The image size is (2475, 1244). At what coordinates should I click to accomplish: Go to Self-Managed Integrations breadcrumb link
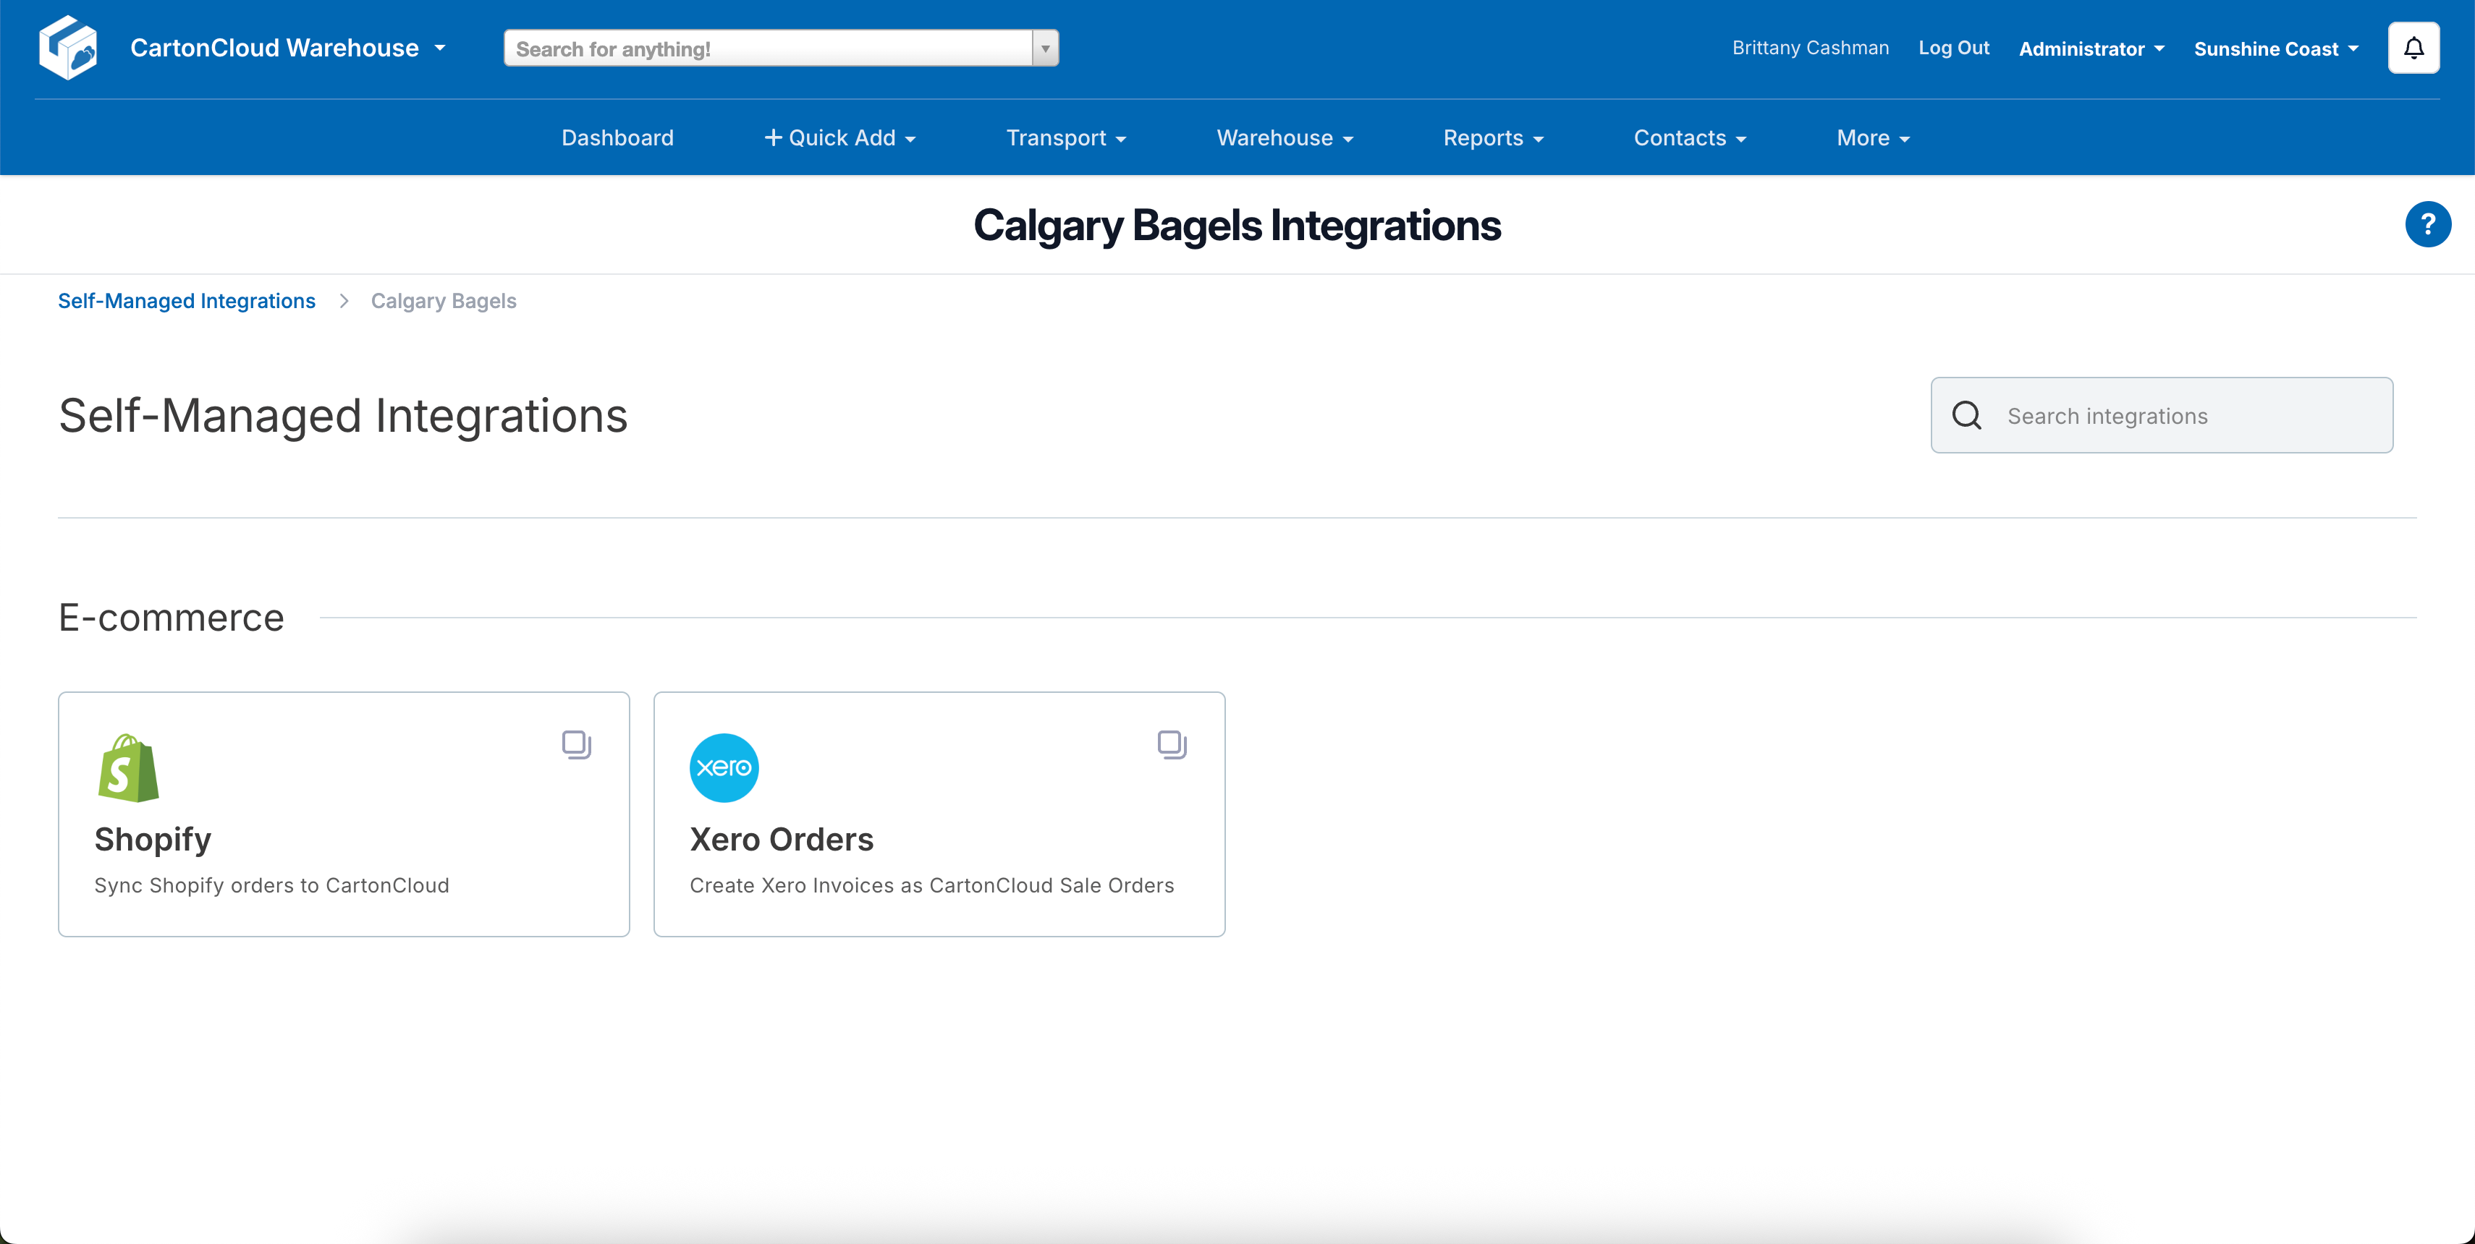pos(185,300)
